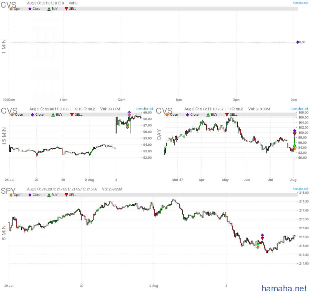The image size is (310, 292).
Task: Click the 'Mar 47' label on DAY chart axis
Action: click(178, 180)
